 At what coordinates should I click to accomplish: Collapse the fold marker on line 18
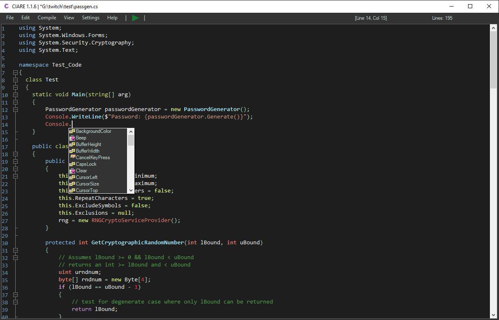click(x=15, y=154)
